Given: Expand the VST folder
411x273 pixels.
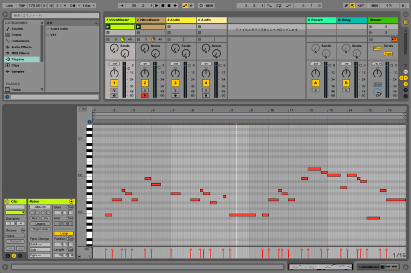Looking at the screenshot, I should click(x=48, y=35).
